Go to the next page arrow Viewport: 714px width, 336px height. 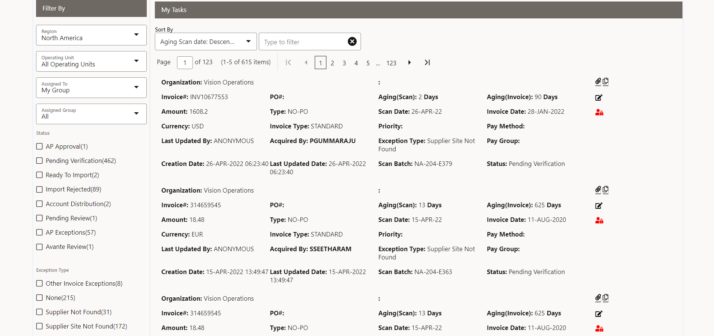tap(409, 63)
